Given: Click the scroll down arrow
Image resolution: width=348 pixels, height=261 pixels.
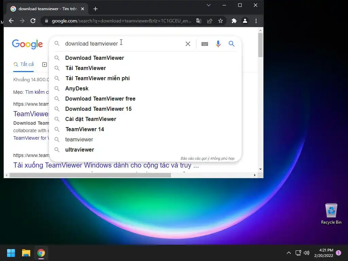Looking at the screenshot, I should [261, 169].
